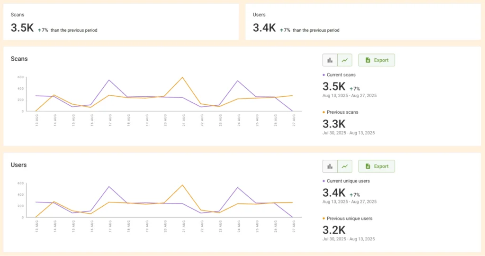Export the Scans chart data
Image resolution: width=485 pixels, height=256 pixels.
377,60
